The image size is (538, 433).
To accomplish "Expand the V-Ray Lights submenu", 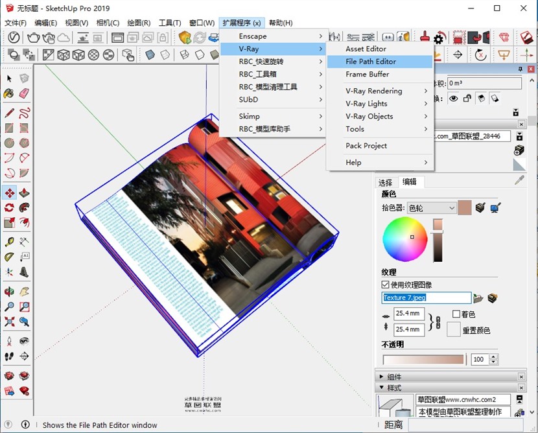I will point(380,104).
